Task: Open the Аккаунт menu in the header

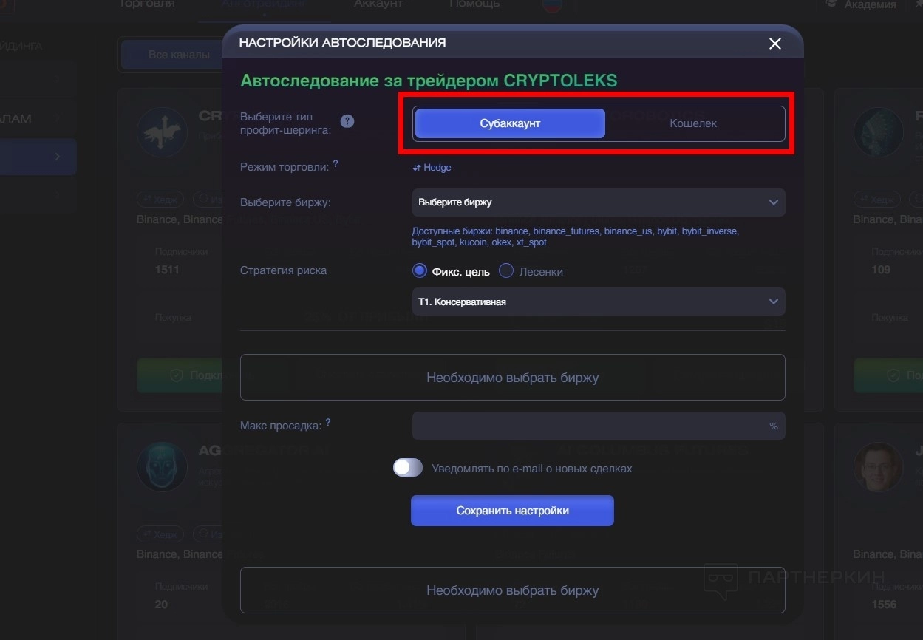Action: click(x=378, y=4)
